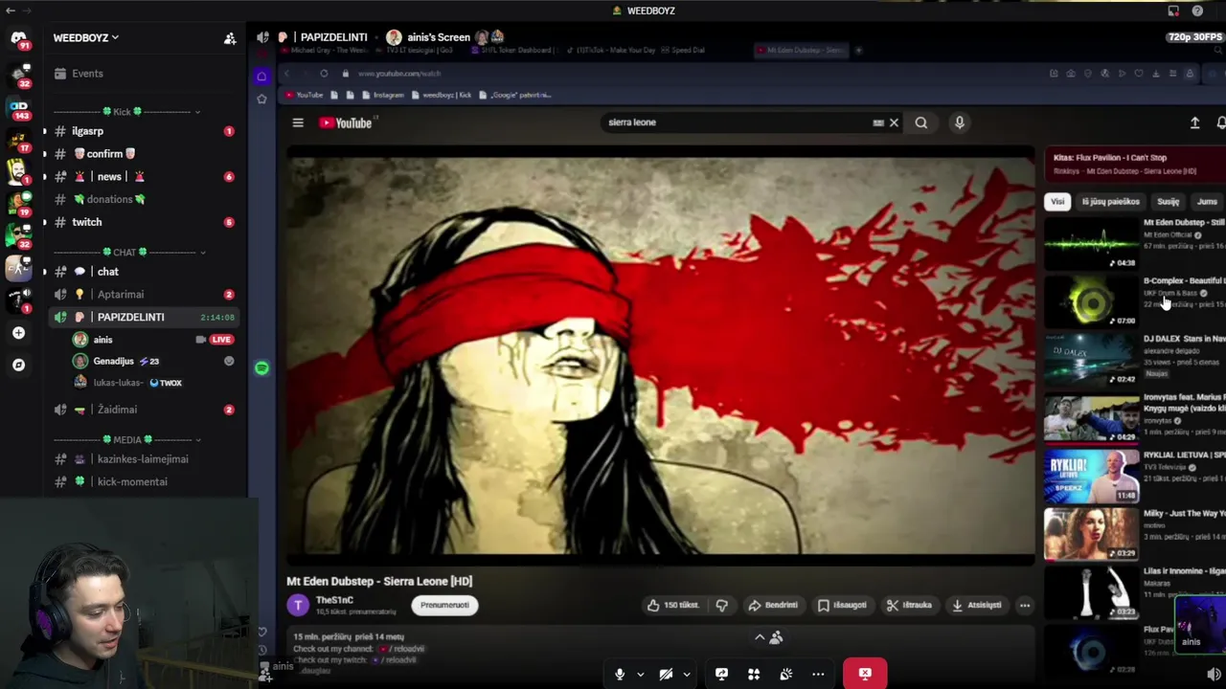The height and width of the screenshot is (689, 1226).
Task: Reload the shared browser page
Action: coord(324,74)
